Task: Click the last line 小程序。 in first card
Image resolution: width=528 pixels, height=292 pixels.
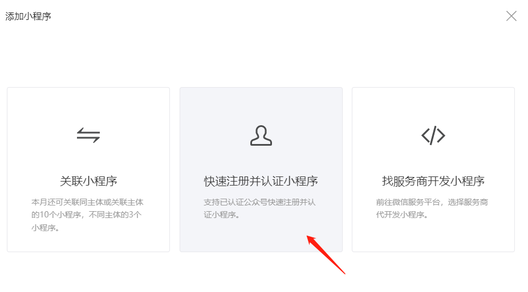Action: click(x=46, y=228)
